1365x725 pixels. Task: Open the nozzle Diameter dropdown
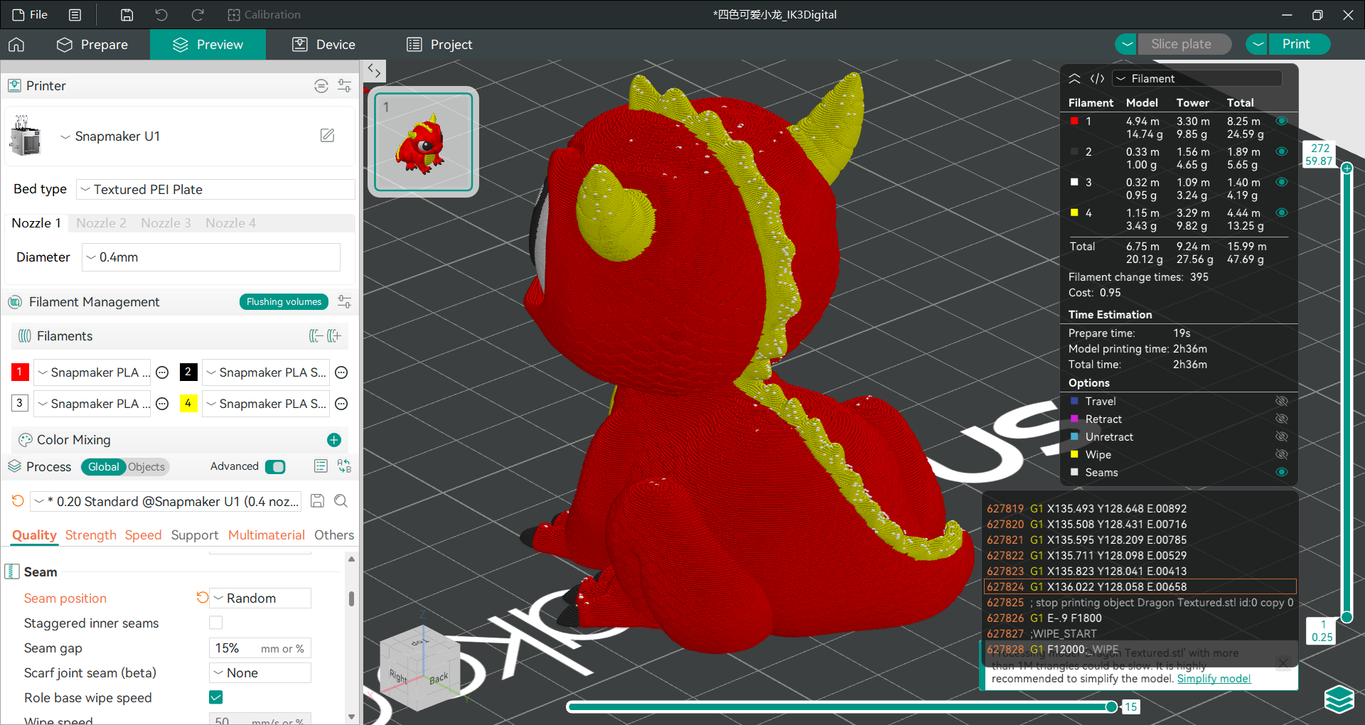[211, 257]
